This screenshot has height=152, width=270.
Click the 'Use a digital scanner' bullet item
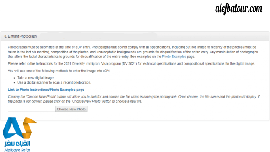[x=54, y=83]
